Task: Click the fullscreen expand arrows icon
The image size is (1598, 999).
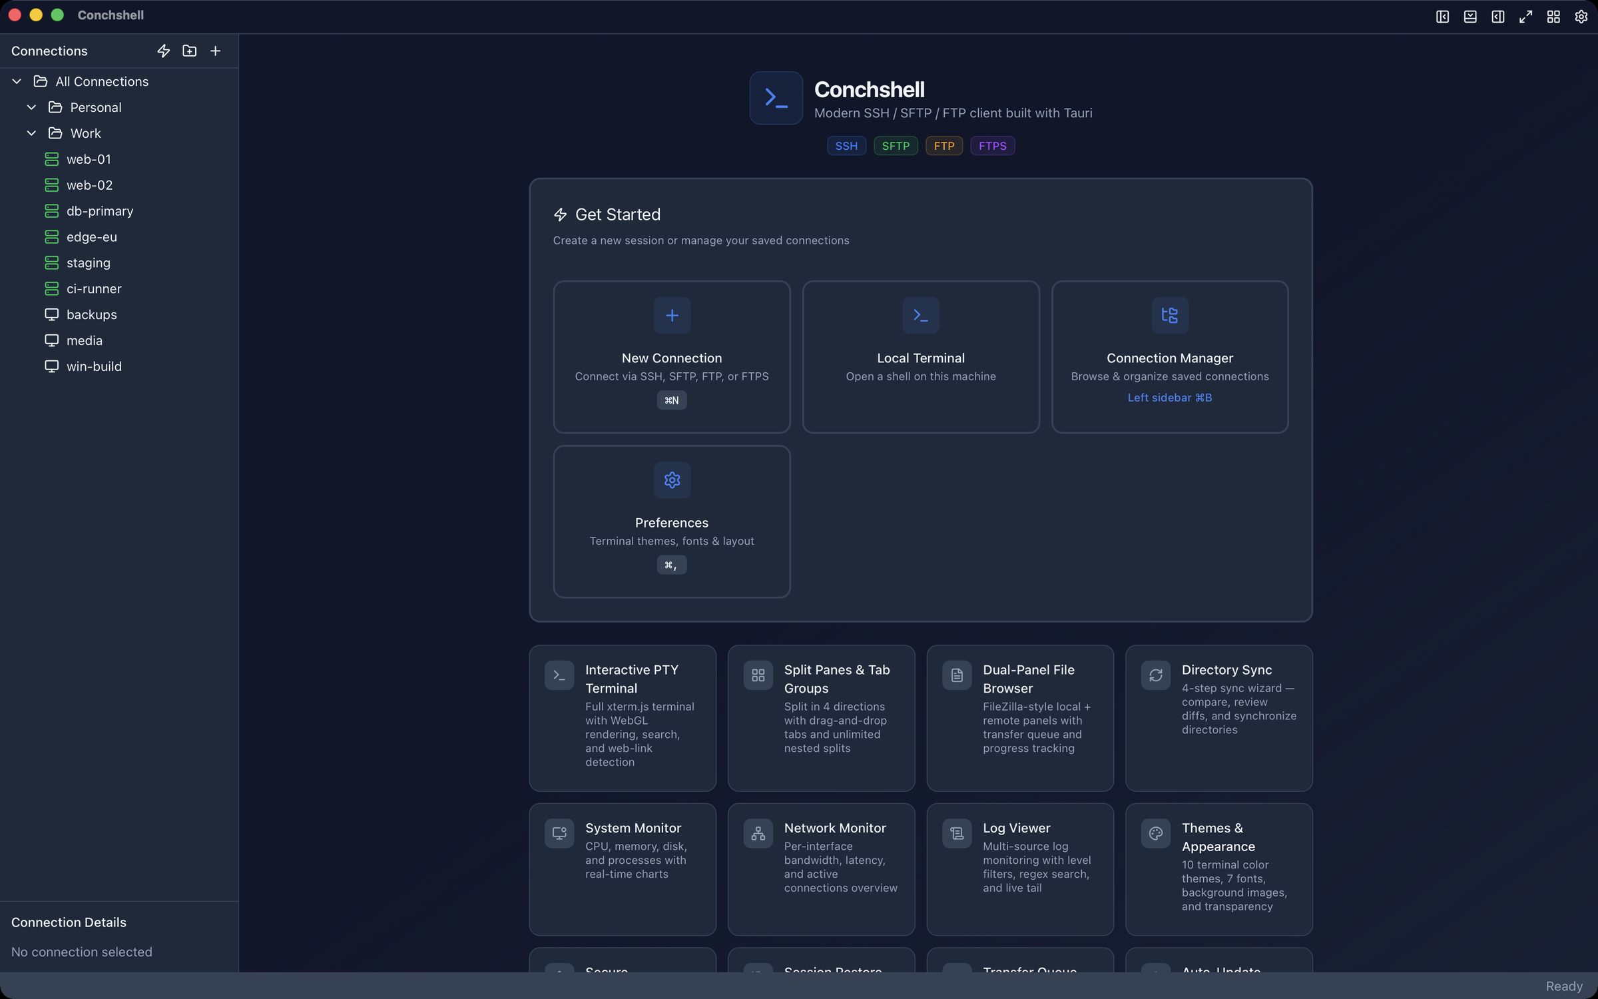Action: tap(1525, 17)
